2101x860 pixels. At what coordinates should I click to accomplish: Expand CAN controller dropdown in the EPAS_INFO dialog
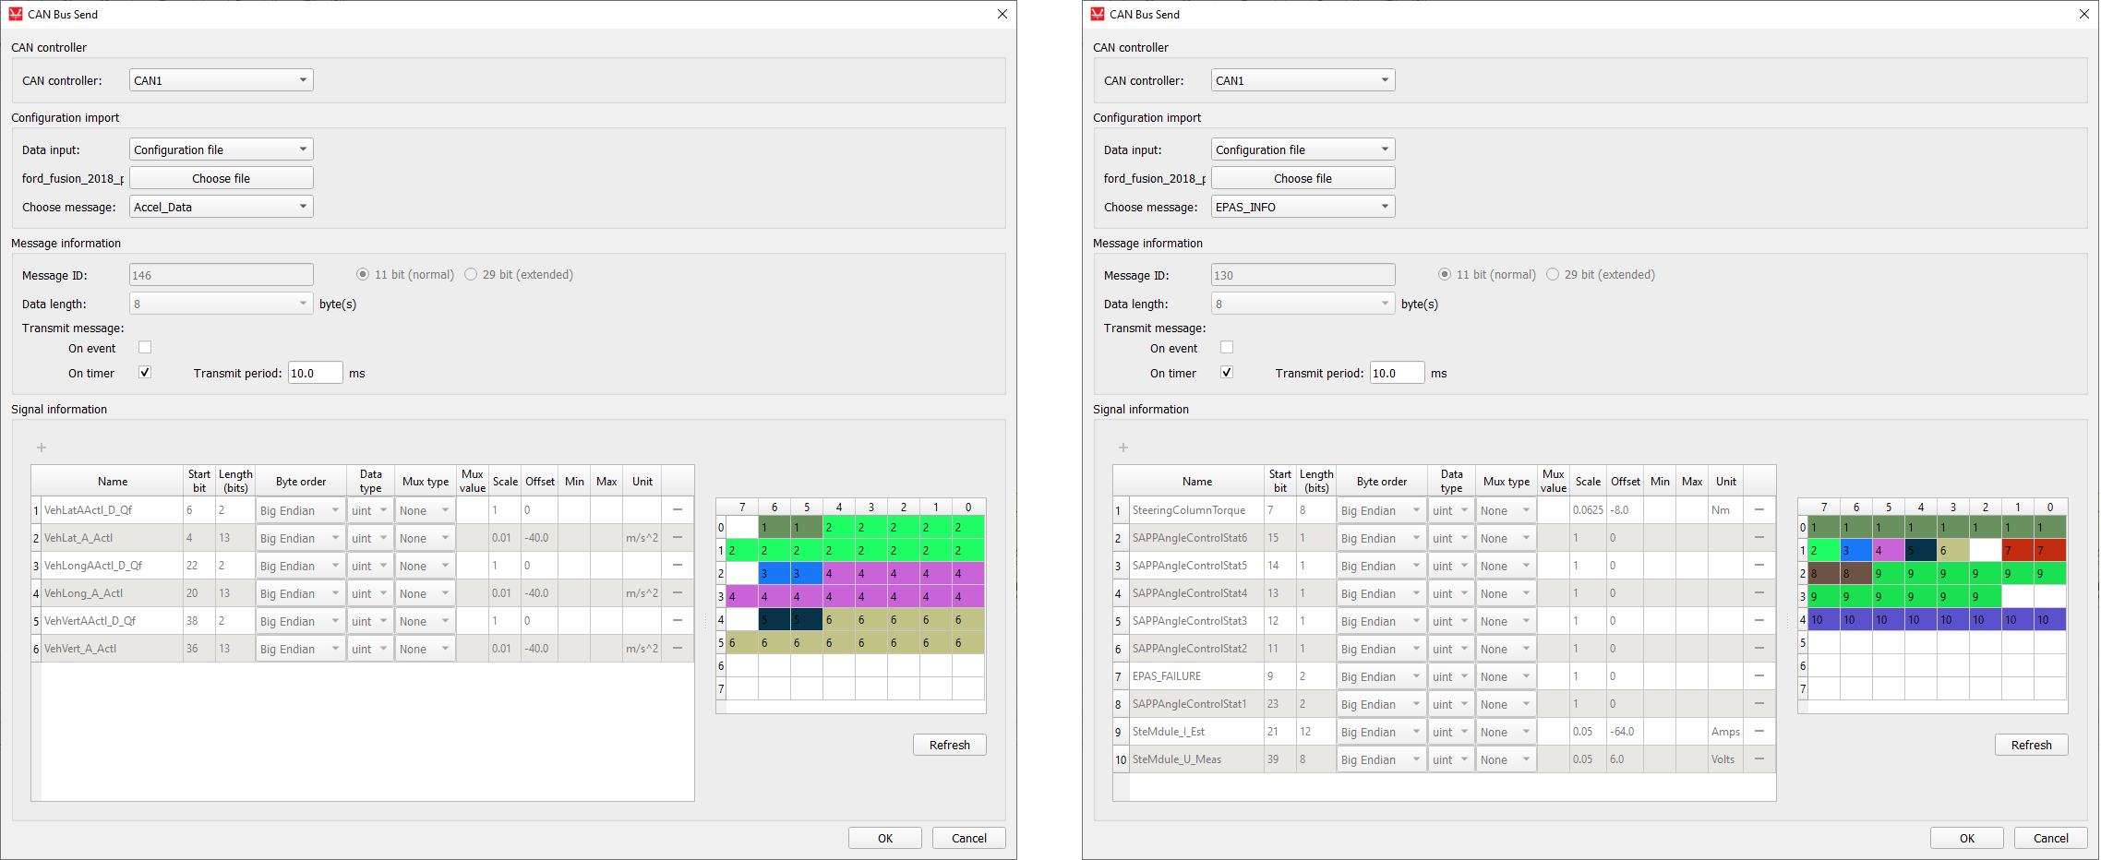(1302, 80)
